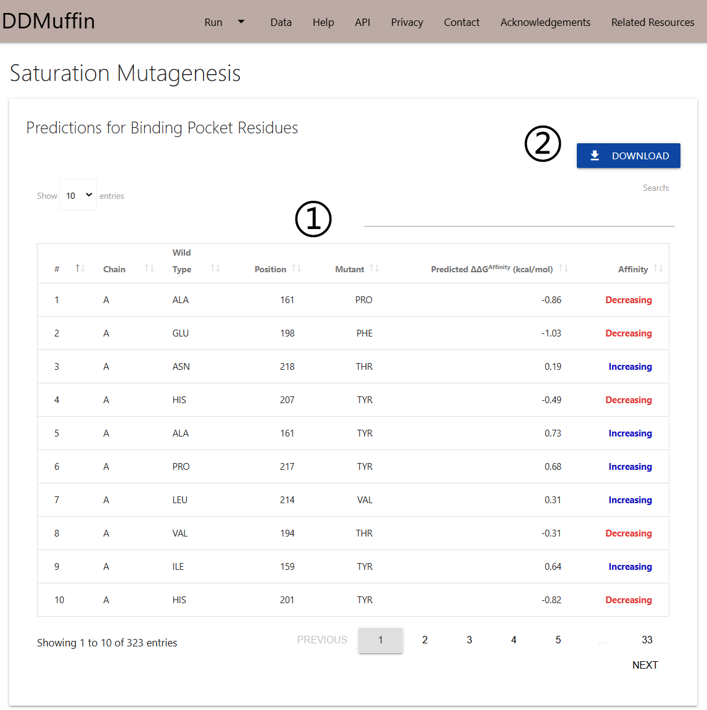Go to page 2 of results
This screenshot has height=710, width=707.
[x=424, y=640]
